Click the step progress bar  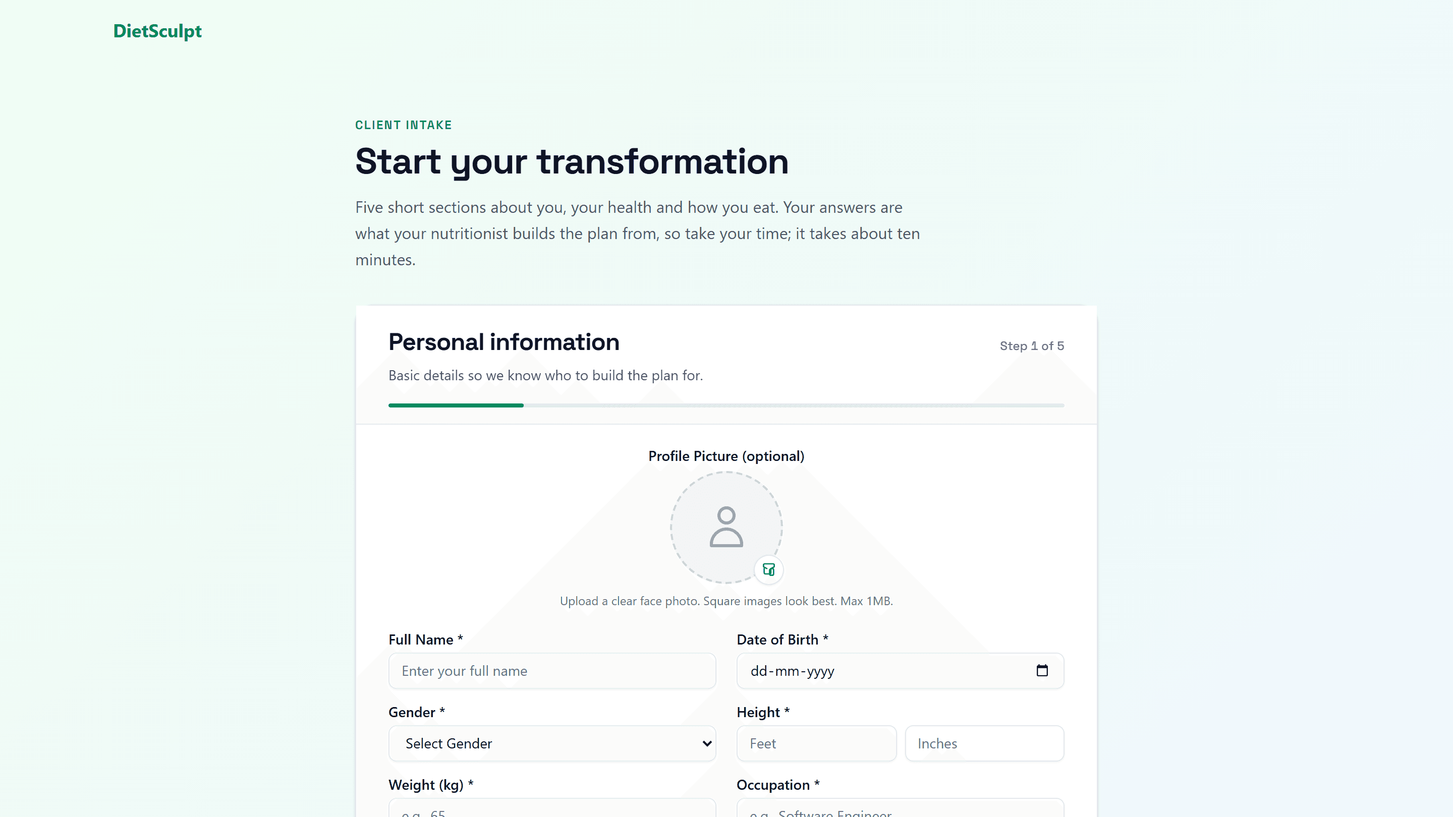click(x=726, y=405)
